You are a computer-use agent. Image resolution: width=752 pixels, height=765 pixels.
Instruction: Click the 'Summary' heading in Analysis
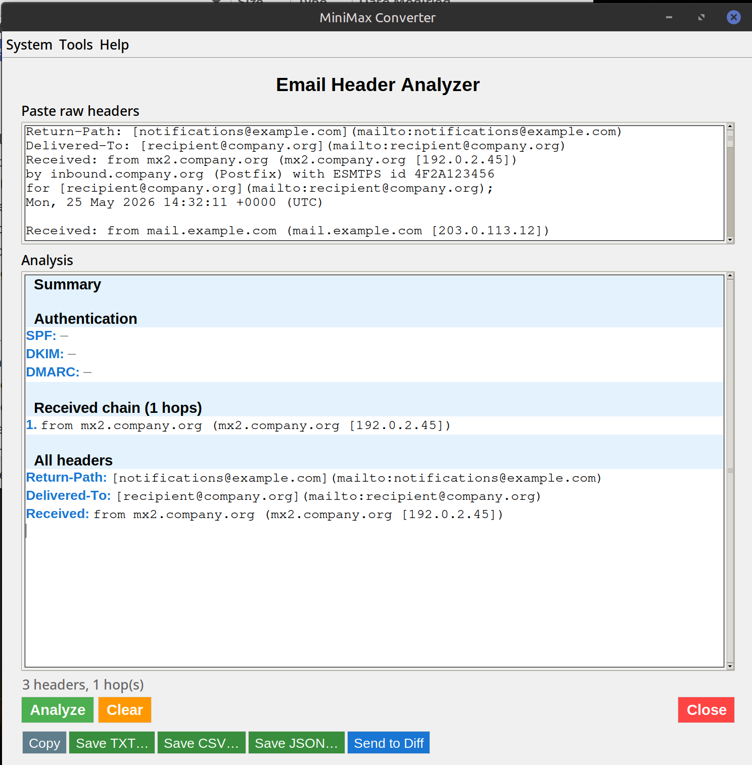(68, 285)
